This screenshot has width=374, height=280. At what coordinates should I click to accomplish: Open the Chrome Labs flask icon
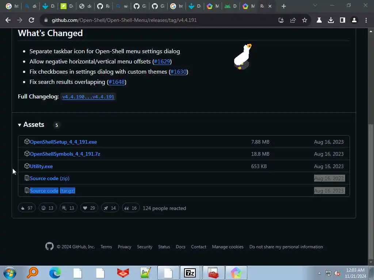[319, 20]
